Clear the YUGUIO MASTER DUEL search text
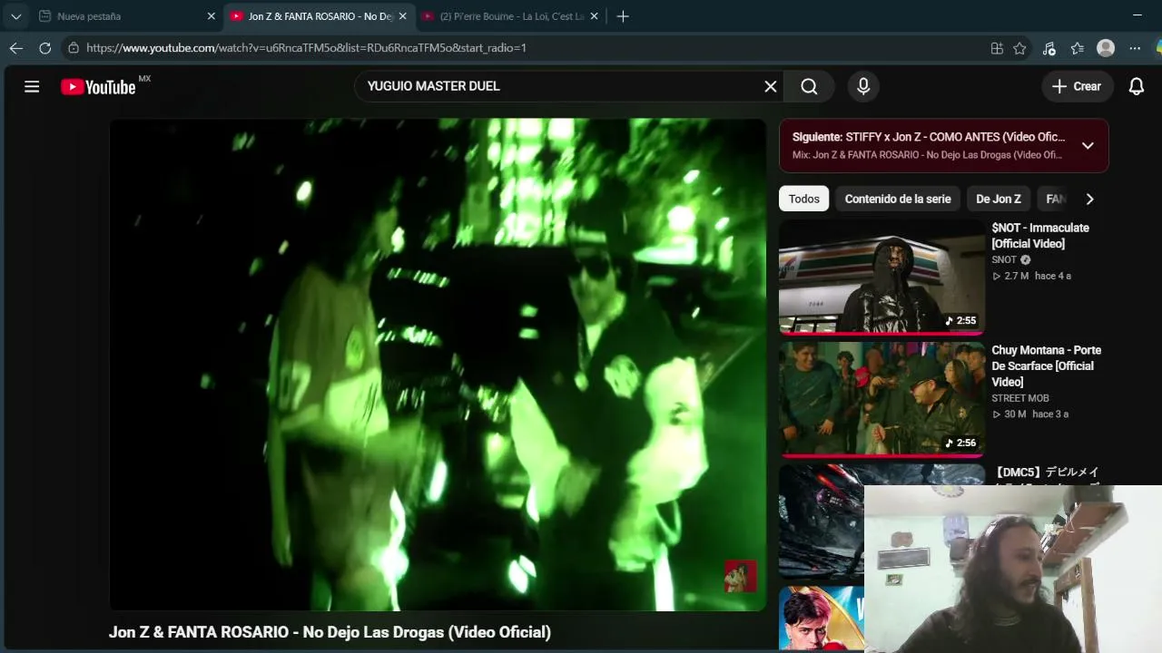1162x653 pixels. tap(771, 86)
